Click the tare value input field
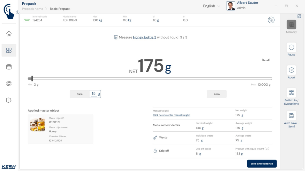This screenshot has width=305, height=171. coord(94,94)
